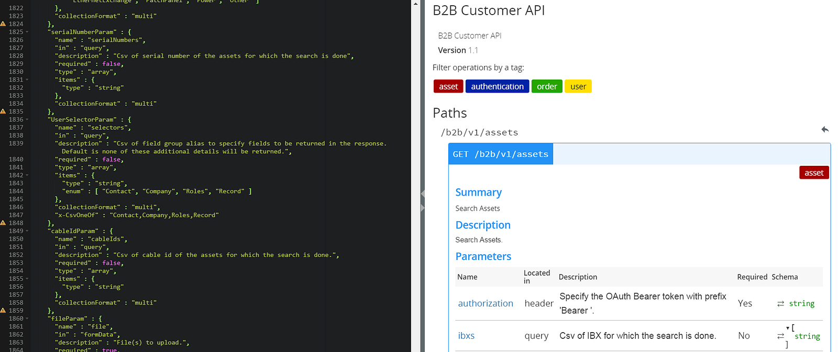Click the schema arrows icon for ibxs row
Image resolution: width=838 pixels, height=352 pixels.
point(780,336)
